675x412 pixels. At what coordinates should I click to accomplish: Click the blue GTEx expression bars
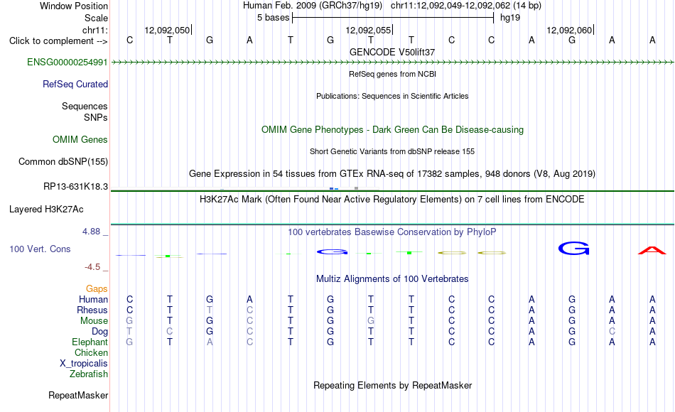334,188
